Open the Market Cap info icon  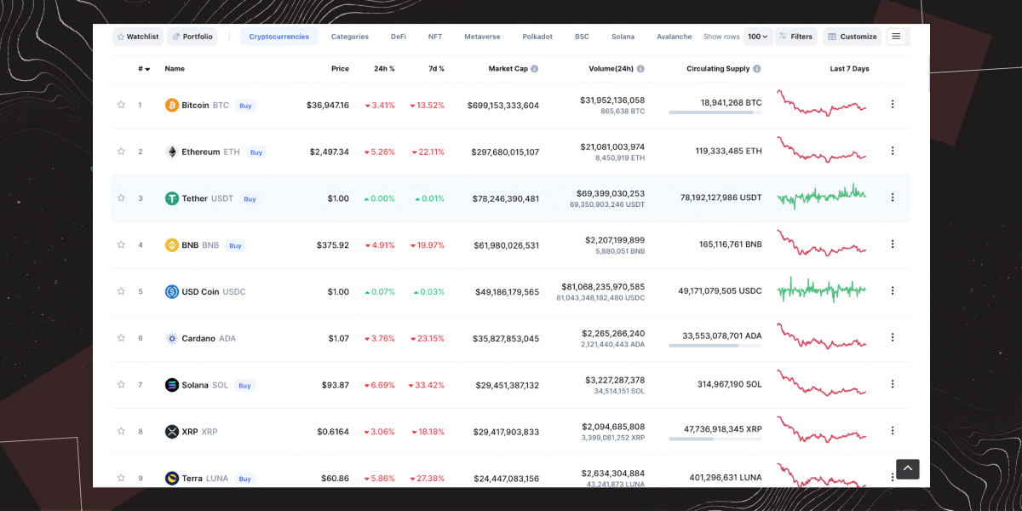(535, 69)
